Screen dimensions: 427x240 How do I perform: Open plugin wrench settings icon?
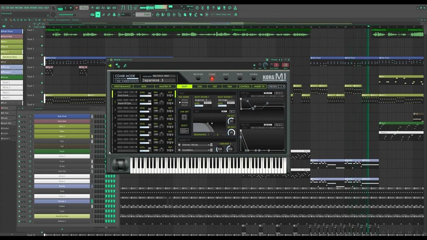125,66
